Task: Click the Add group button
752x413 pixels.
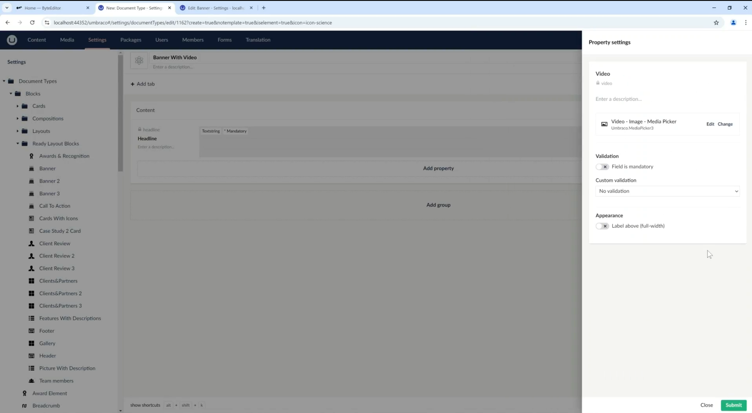Action: [x=438, y=205]
